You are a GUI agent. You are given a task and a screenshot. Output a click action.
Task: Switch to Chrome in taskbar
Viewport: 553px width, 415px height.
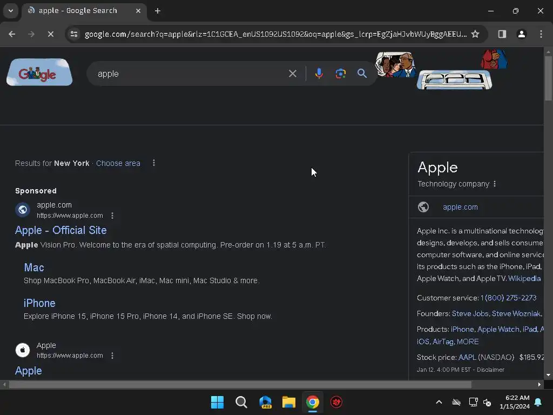click(313, 402)
